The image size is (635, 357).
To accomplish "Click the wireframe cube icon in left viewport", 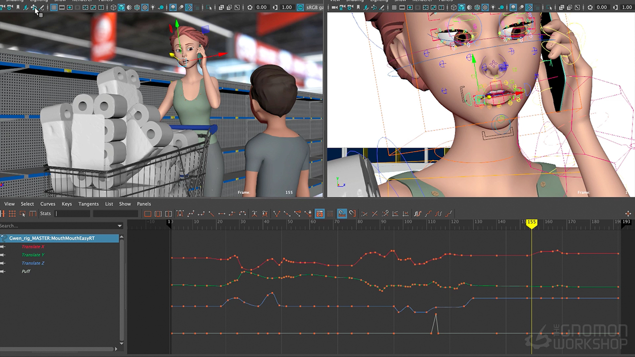I will [113, 7].
